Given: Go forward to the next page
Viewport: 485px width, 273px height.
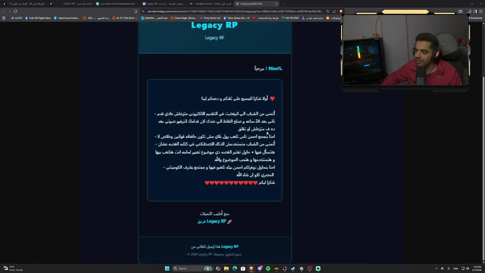Looking at the screenshot, I should pyautogui.click(x=9, y=11).
